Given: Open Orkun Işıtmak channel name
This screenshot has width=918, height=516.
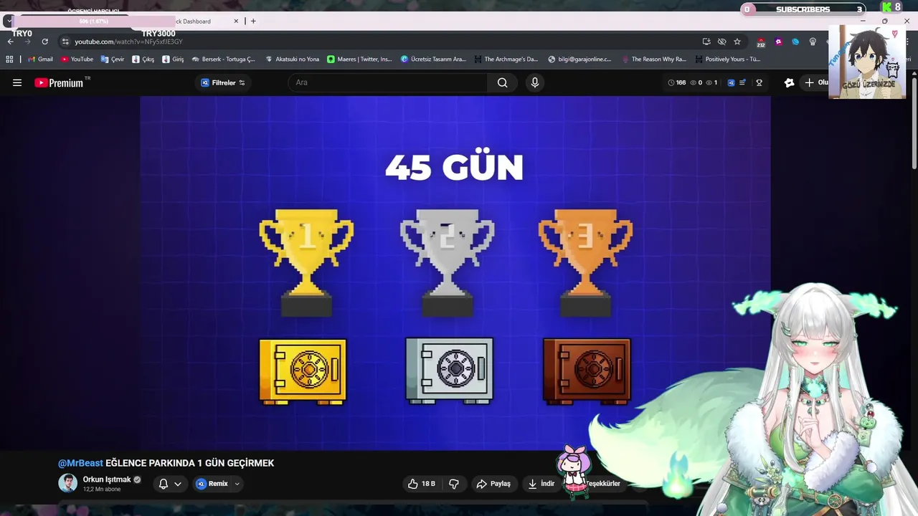Looking at the screenshot, I should (107, 479).
